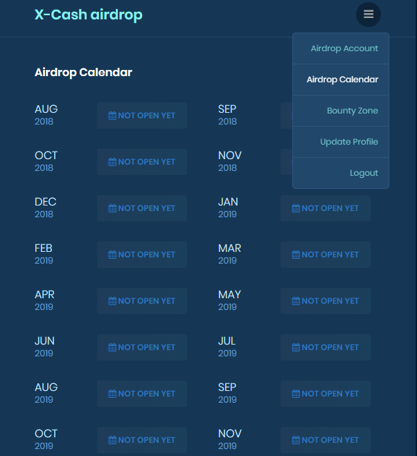Click the JAN 2019 month label
This screenshot has height=456, width=417.
click(x=228, y=208)
